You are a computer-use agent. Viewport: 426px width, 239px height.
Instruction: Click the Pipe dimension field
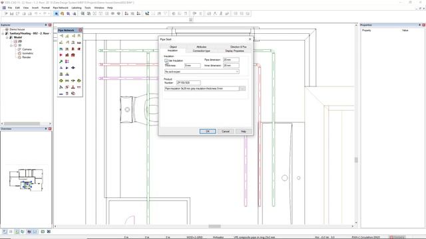[x=231, y=60]
